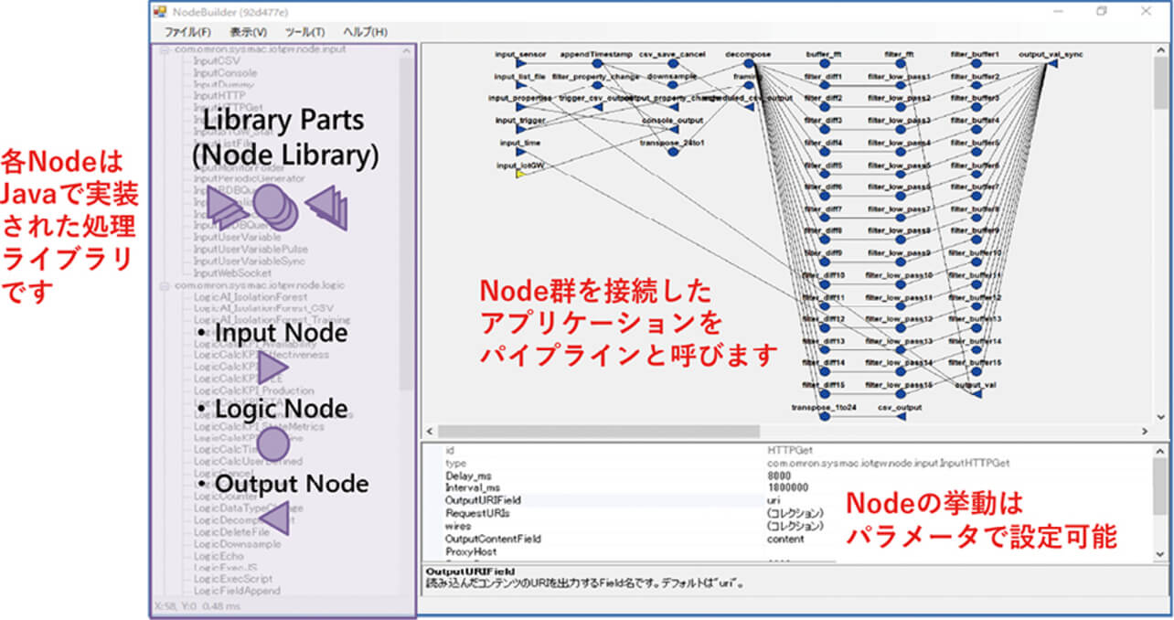
Task: Select the filter_fft node
Action: pyautogui.click(x=900, y=64)
